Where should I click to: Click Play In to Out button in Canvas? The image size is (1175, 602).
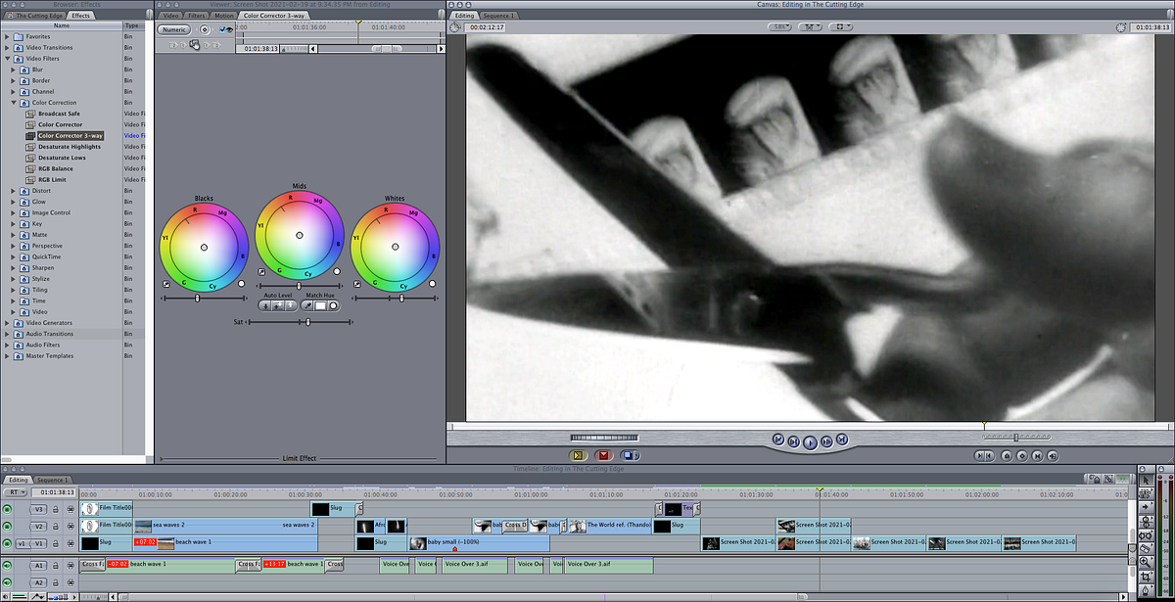(x=794, y=441)
